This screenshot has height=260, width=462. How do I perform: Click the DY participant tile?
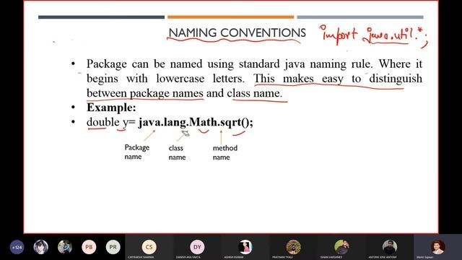(197, 247)
